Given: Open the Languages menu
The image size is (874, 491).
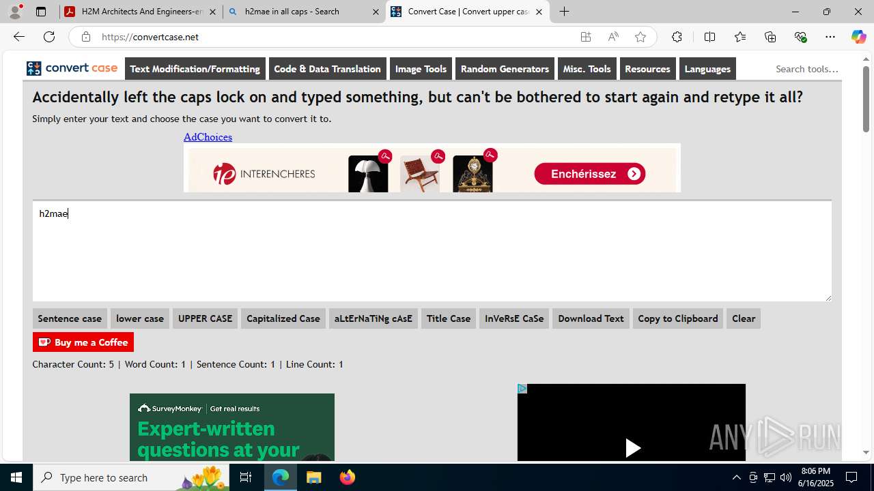Looking at the screenshot, I should (x=707, y=69).
